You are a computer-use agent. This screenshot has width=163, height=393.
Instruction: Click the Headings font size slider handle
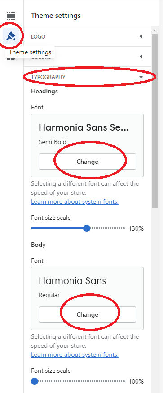tap(87, 228)
